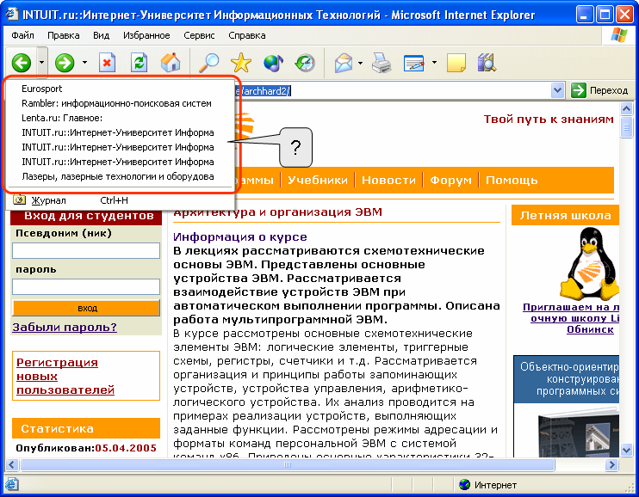The height and width of the screenshot is (497, 639).
Task: Go to the Home page icon
Action: coord(171,63)
